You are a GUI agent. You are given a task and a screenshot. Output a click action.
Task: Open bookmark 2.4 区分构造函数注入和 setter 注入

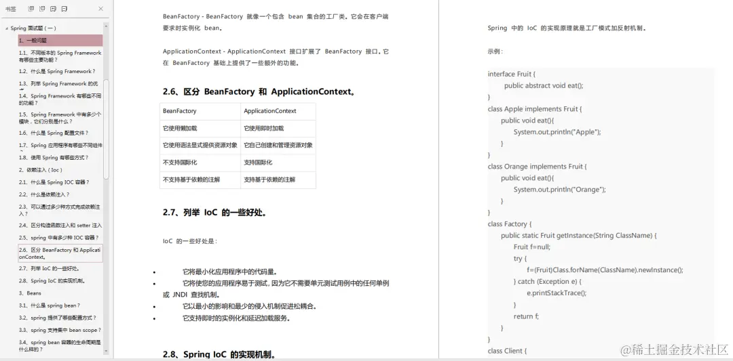tap(60, 226)
